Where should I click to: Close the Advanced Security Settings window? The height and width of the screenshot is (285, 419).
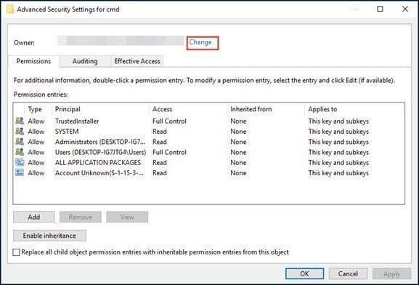tap(405, 9)
